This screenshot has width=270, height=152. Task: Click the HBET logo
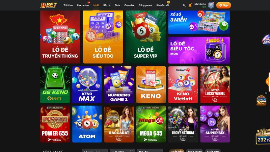point(49,5)
